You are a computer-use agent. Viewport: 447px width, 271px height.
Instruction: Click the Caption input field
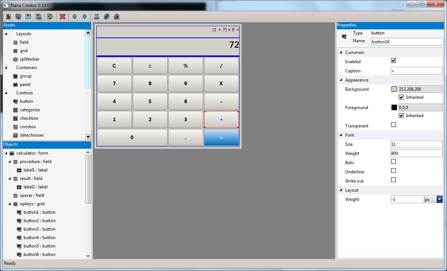point(416,71)
